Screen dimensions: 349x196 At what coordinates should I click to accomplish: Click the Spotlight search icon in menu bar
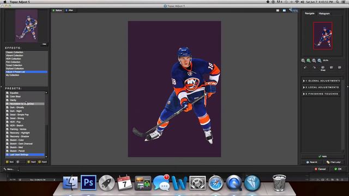(338, 2)
